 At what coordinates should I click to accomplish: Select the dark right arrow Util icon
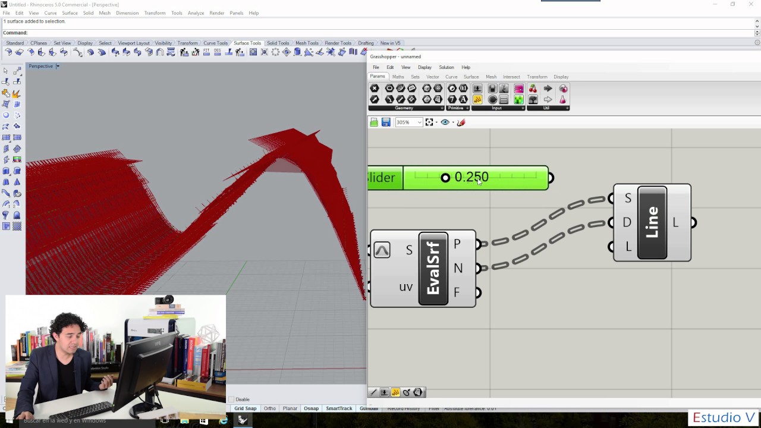pos(548,89)
